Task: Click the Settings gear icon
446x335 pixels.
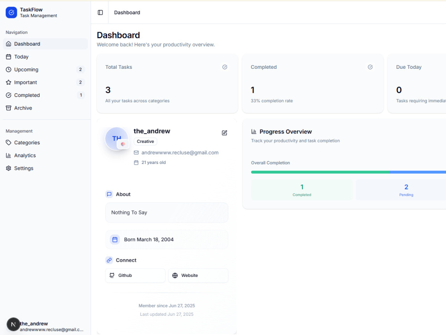Action: [x=8, y=168]
